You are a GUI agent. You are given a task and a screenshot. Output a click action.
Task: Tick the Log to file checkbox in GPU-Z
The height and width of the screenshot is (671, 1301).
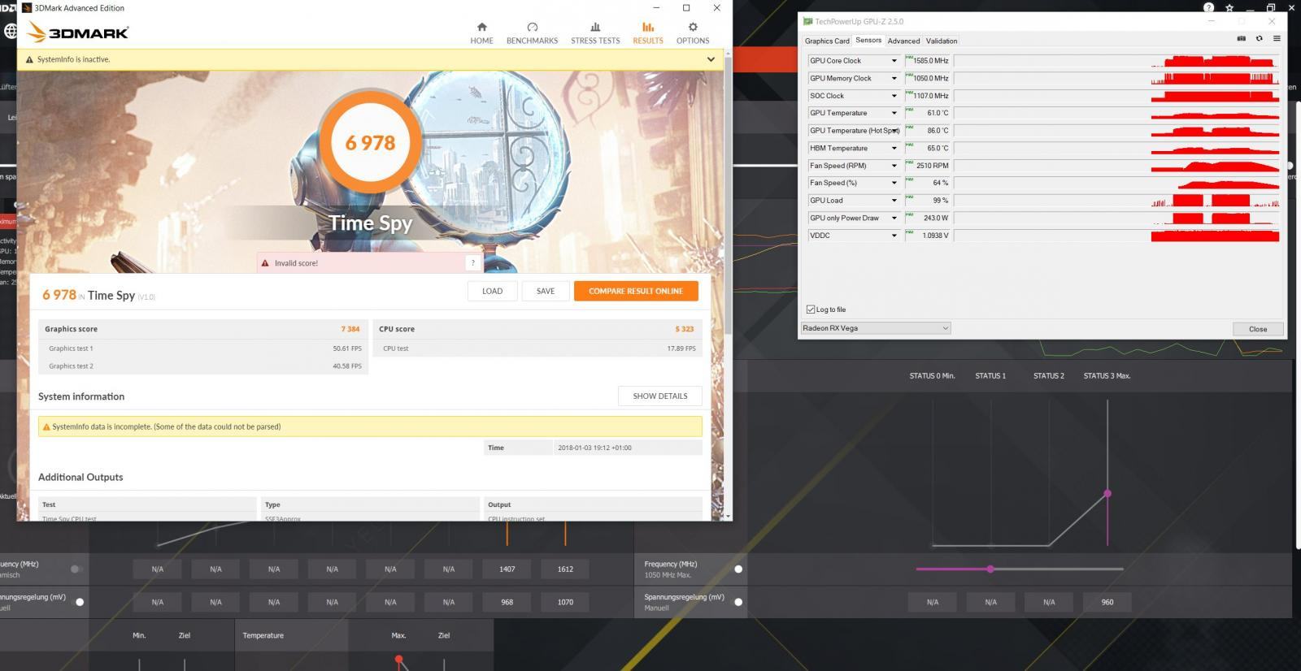tap(811, 310)
